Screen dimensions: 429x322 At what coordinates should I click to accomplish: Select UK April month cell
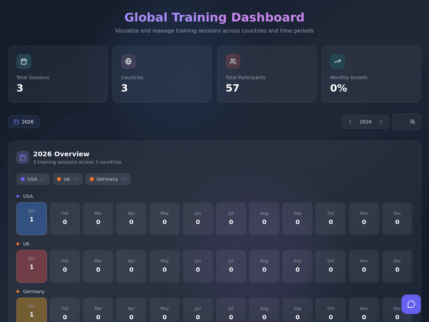click(x=131, y=266)
